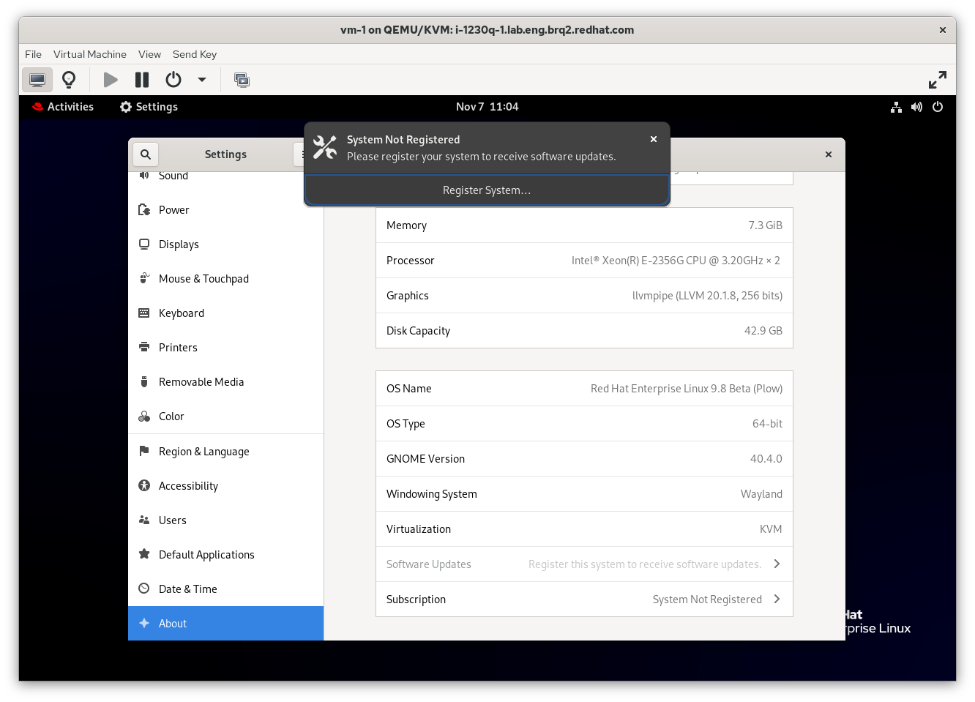Select Users in the sidebar
This screenshot has width=975, height=702.
point(225,520)
